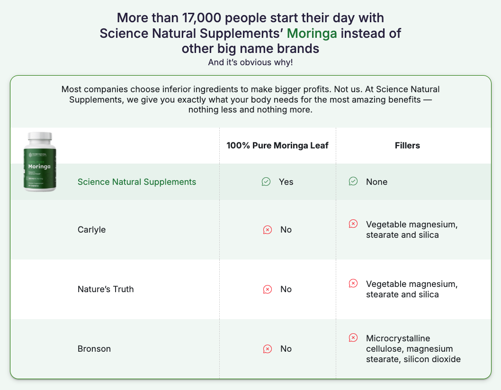The width and height of the screenshot is (501, 390).
Task: Click the 100% Pure Moringa Leaf column header
Action: [x=277, y=146]
